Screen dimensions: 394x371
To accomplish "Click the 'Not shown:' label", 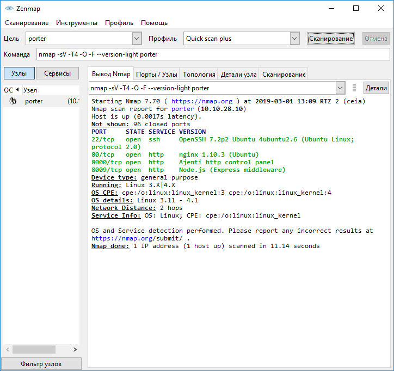I will point(110,124).
